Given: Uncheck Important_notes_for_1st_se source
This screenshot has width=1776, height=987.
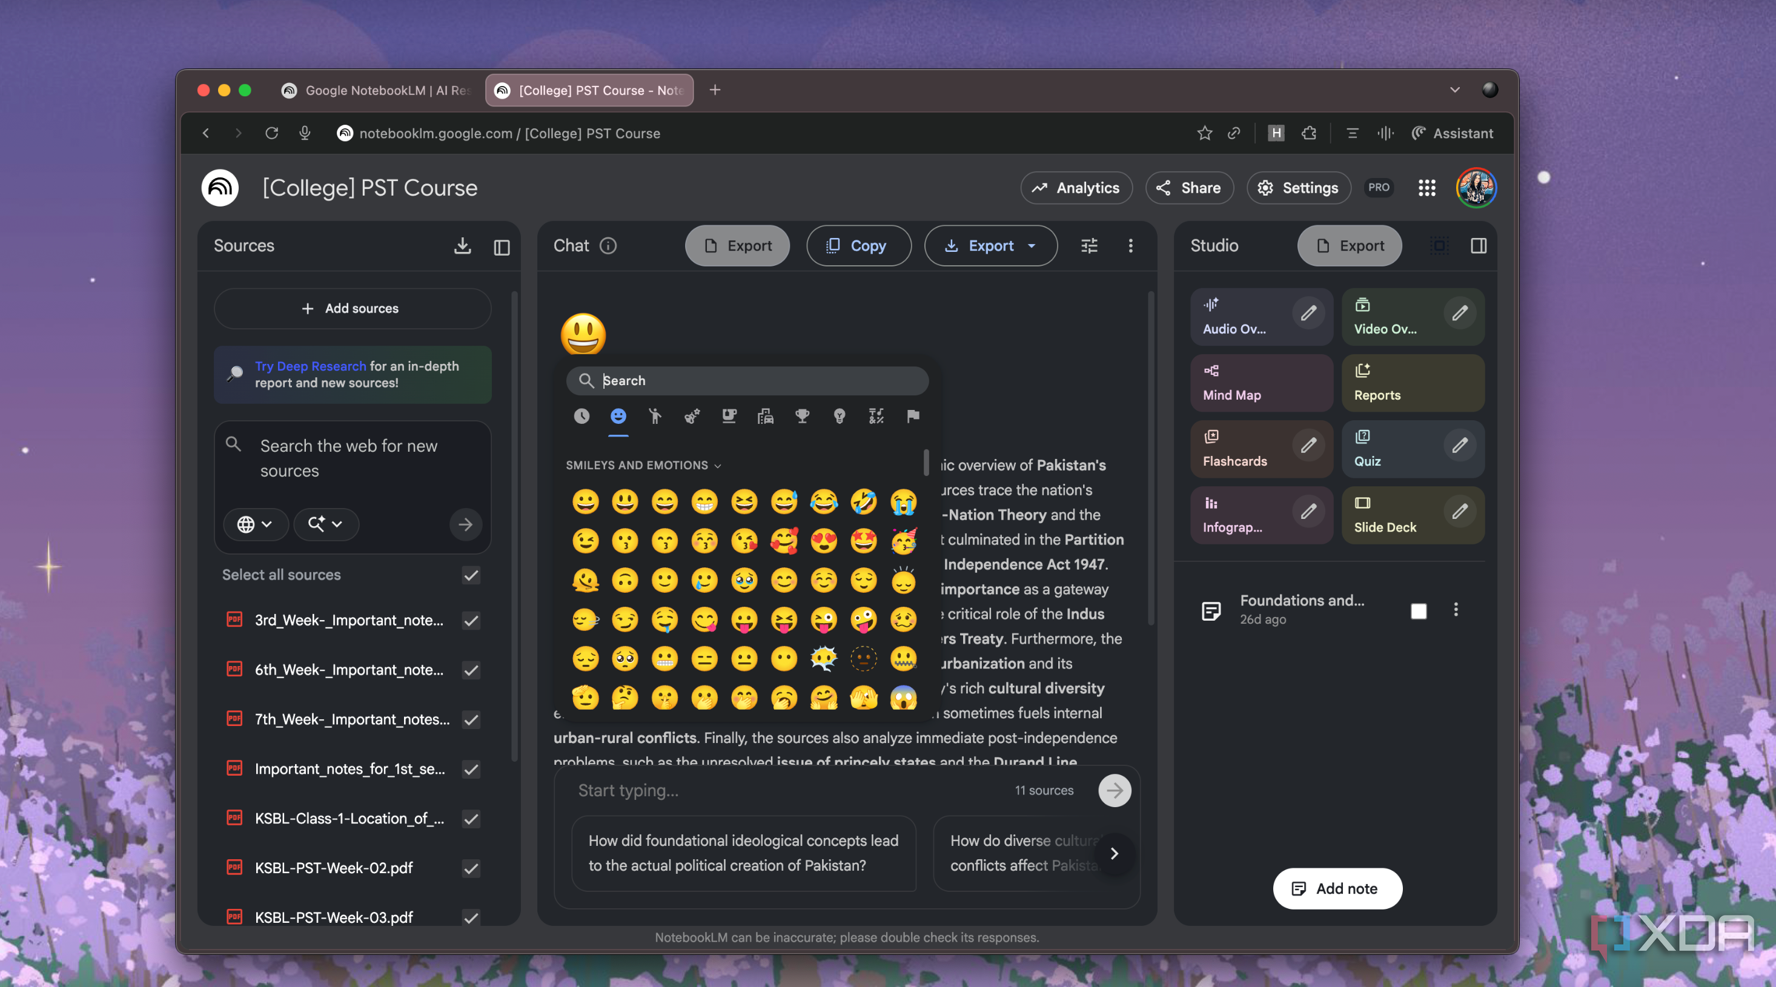Looking at the screenshot, I should click(472, 769).
